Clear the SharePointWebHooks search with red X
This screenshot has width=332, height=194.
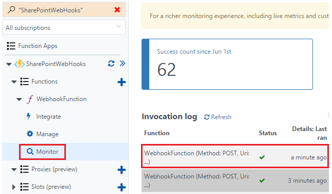(x=117, y=10)
